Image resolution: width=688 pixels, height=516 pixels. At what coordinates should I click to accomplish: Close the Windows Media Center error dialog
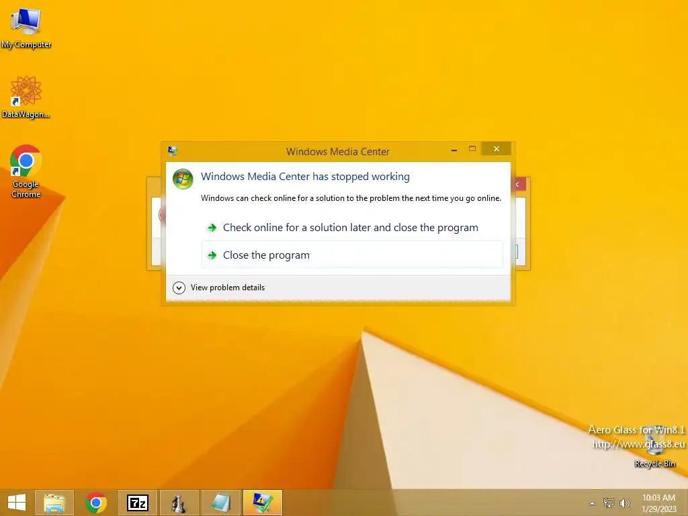tap(497, 148)
